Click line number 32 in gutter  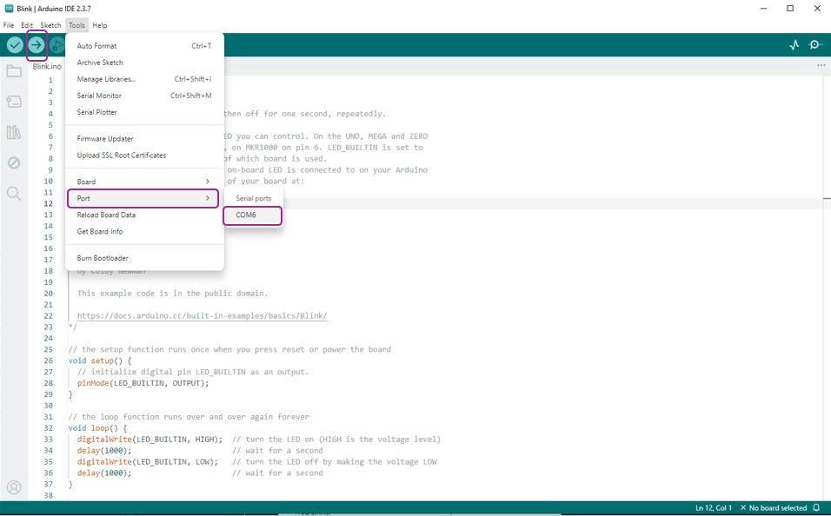(x=48, y=428)
